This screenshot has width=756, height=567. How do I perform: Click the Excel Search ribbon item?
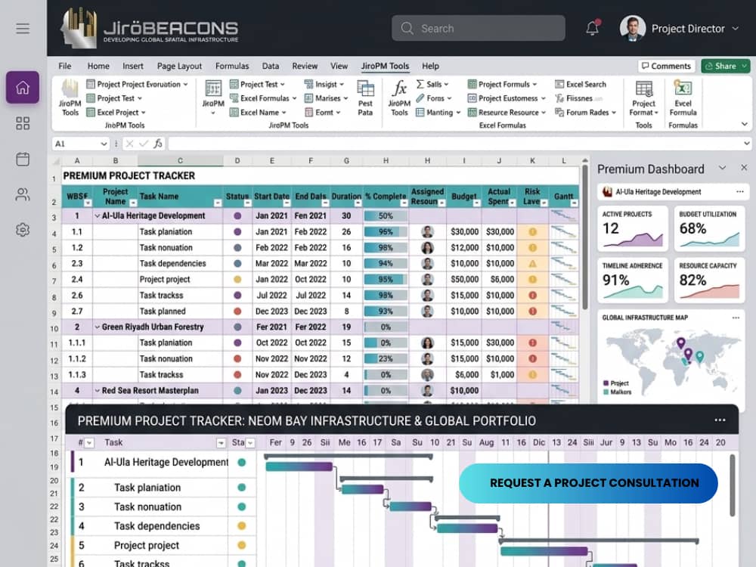[581, 85]
